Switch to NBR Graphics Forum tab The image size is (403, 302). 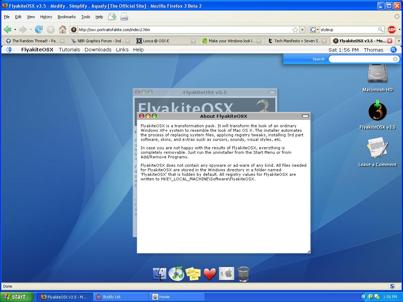click(x=101, y=41)
